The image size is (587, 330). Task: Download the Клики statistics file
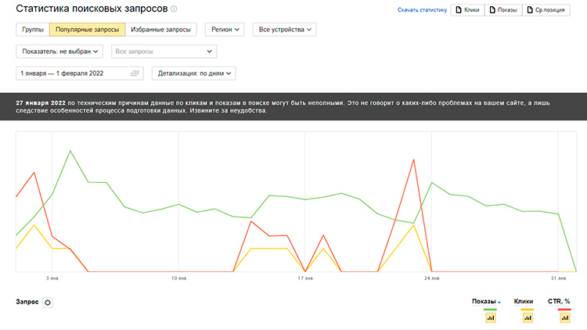click(468, 11)
